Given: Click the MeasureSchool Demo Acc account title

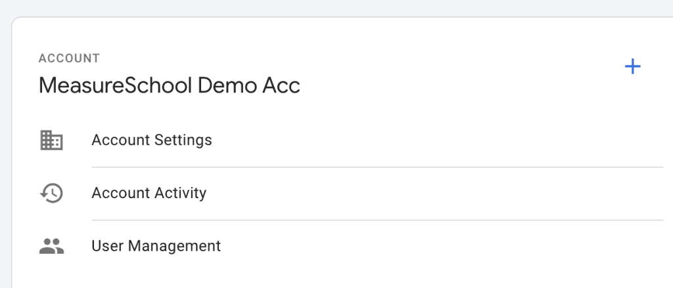Looking at the screenshot, I should [170, 85].
